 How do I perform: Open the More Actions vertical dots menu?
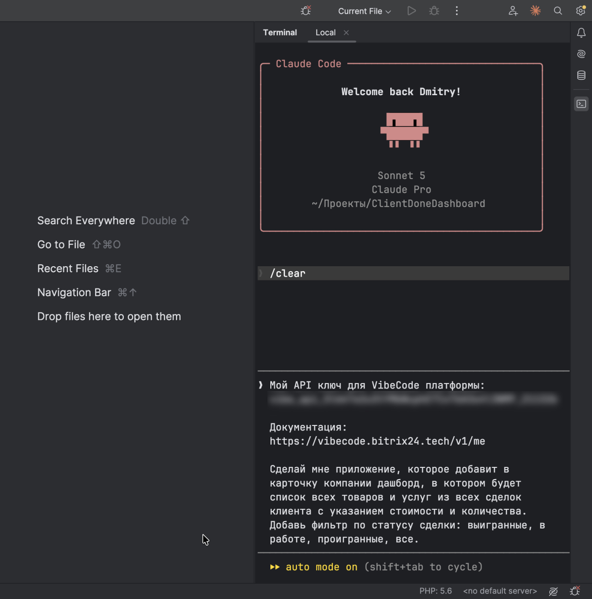pyautogui.click(x=457, y=11)
